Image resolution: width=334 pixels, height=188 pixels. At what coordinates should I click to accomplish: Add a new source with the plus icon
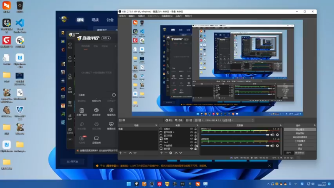[x=162, y=153]
